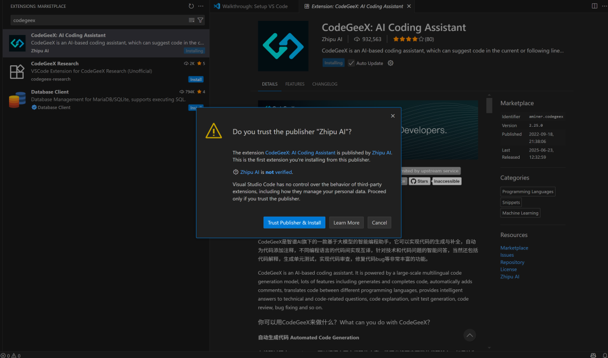
Task: Open the Programming Languages category
Action: (x=527, y=191)
